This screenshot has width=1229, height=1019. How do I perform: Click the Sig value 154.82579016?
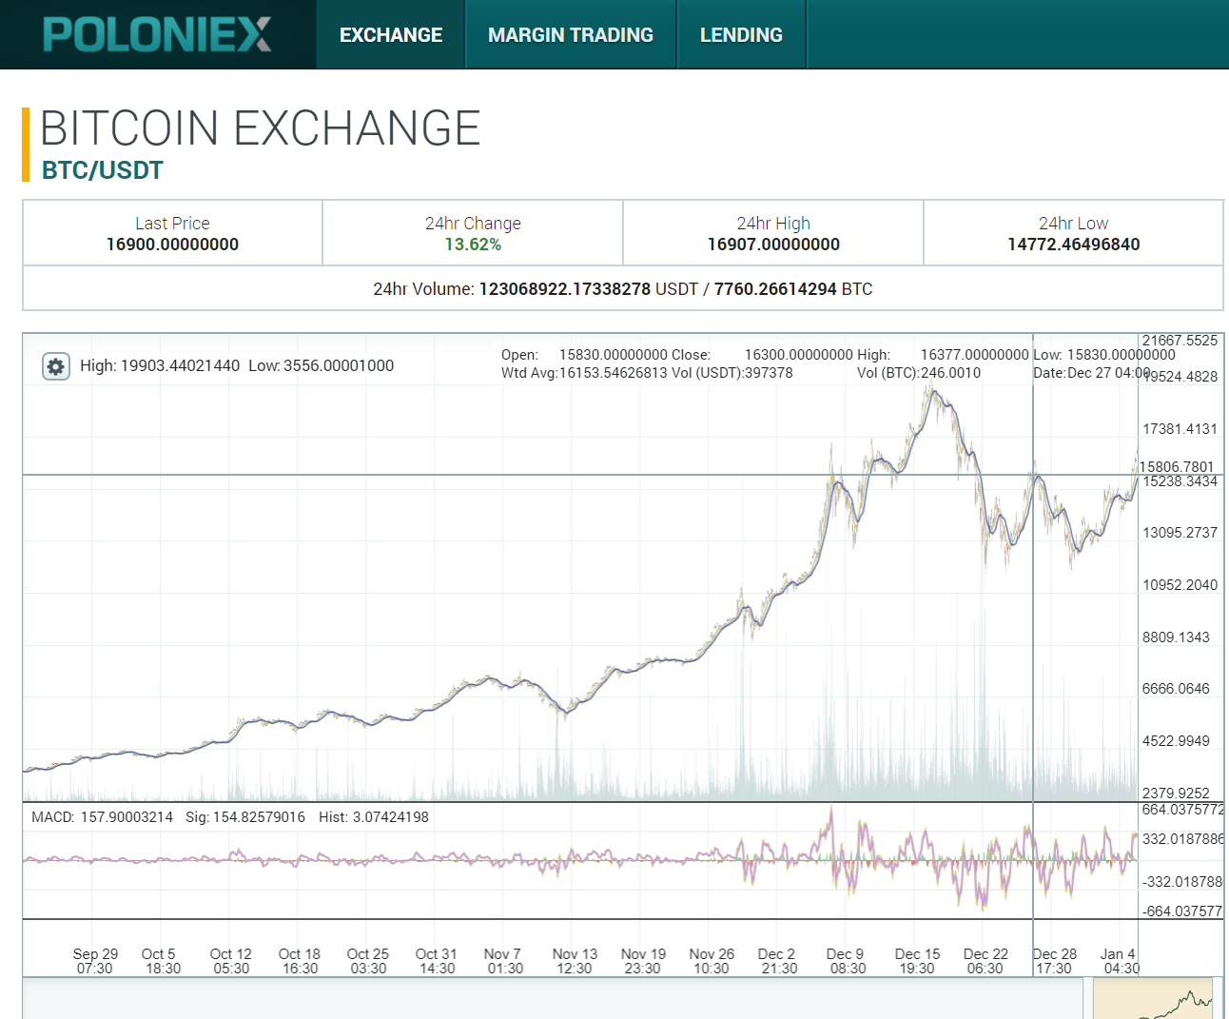pyautogui.click(x=259, y=817)
